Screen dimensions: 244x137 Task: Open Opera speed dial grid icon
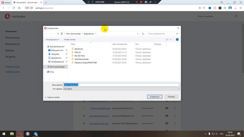point(19,8)
